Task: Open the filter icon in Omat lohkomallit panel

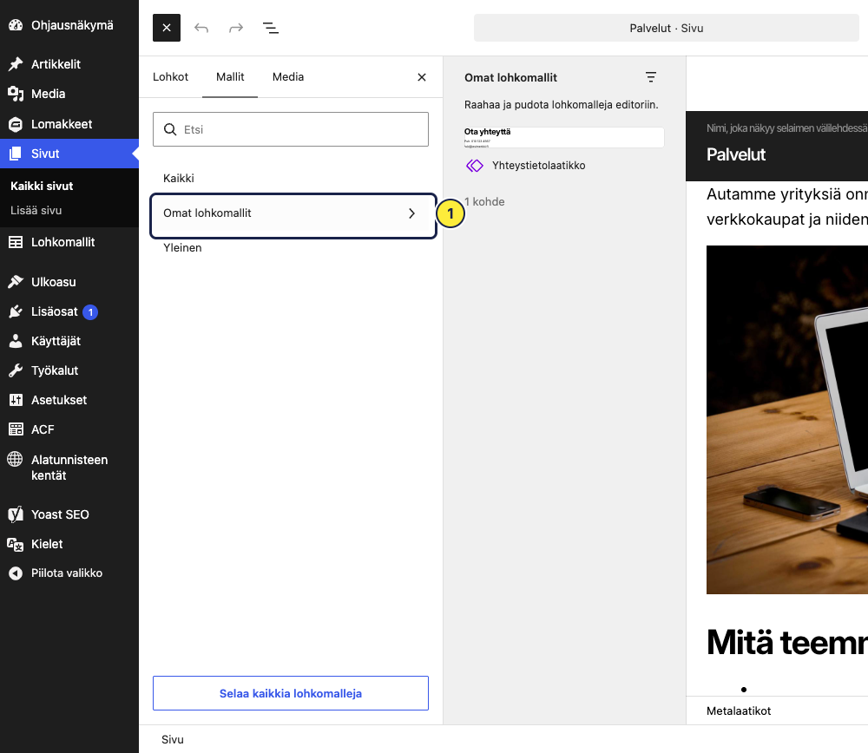Action: click(x=651, y=77)
